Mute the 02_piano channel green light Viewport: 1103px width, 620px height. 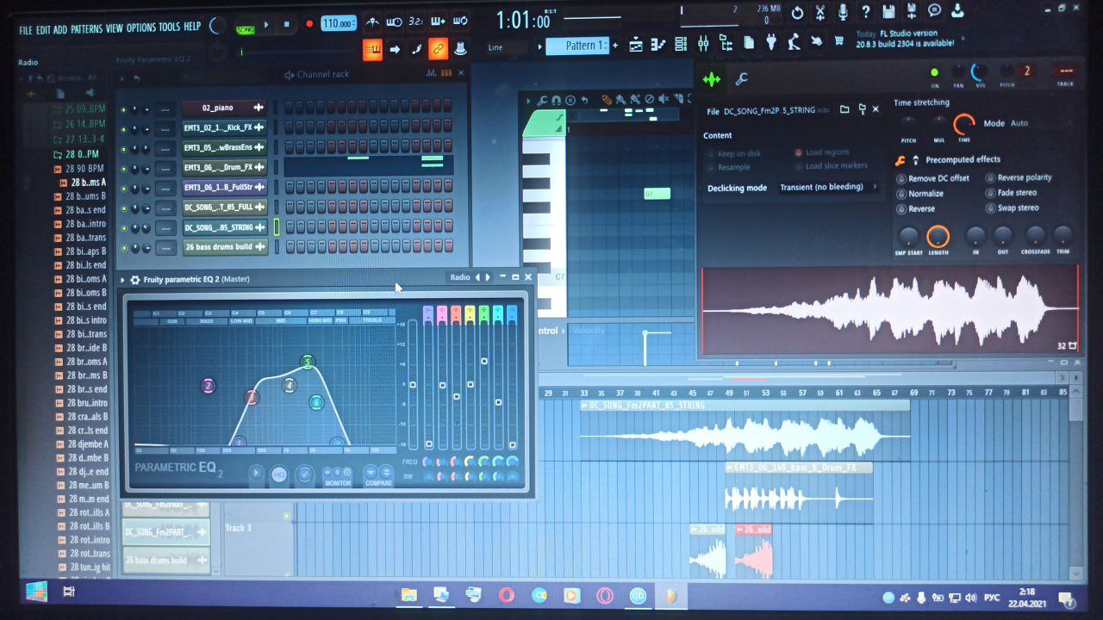123,110
